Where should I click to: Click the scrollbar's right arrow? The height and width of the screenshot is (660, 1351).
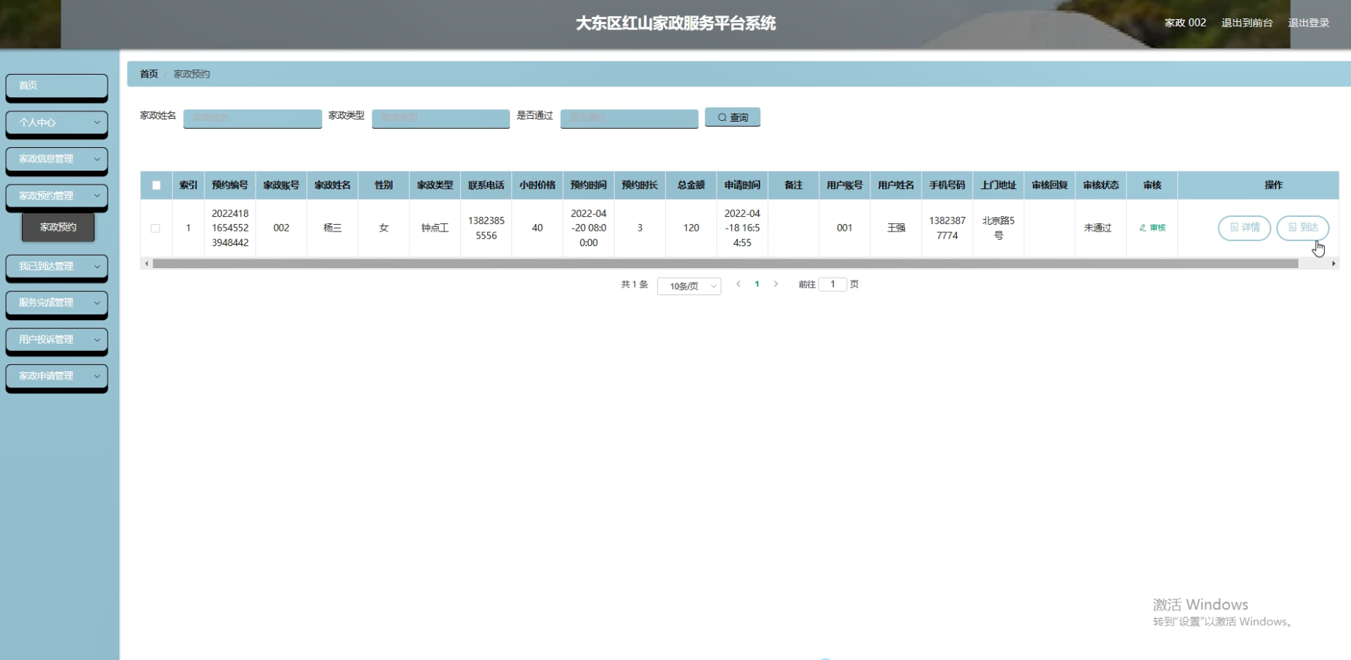[x=1333, y=264]
